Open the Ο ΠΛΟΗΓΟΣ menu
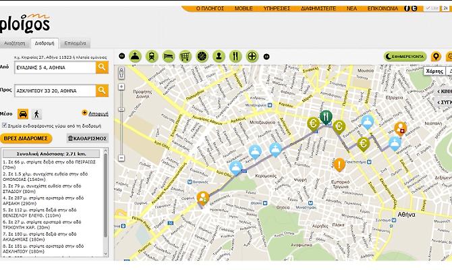This screenshot has height=270, width=452. tap(210, 9)
